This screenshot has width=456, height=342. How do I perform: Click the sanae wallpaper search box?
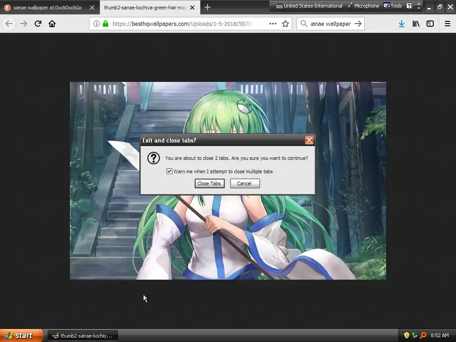click(331, 24)
